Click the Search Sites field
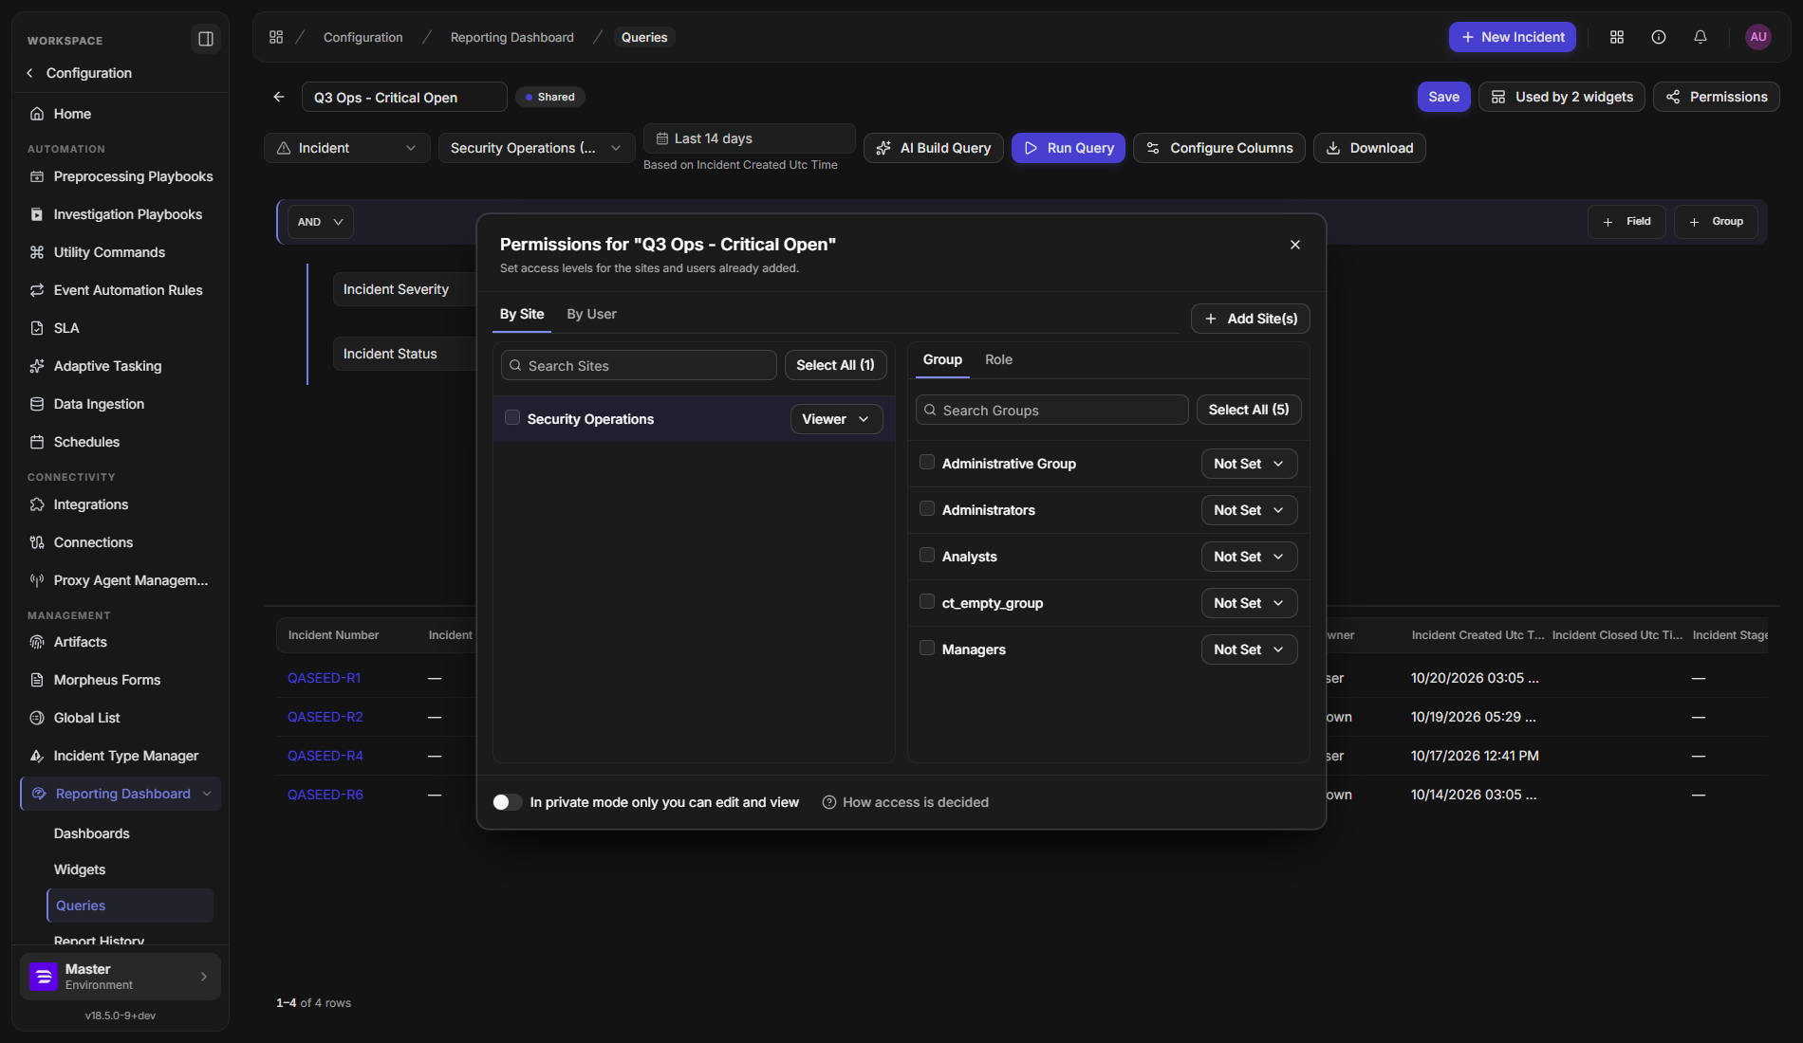Screen dimensions: 1803x1043 tap(639, 366)
